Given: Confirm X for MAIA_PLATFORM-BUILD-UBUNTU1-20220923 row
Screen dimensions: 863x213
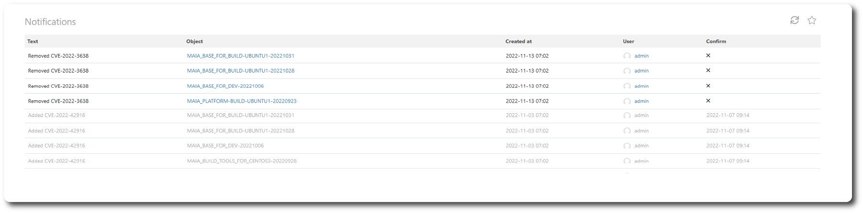Looking at the screenshot, I should pos(708,101).
